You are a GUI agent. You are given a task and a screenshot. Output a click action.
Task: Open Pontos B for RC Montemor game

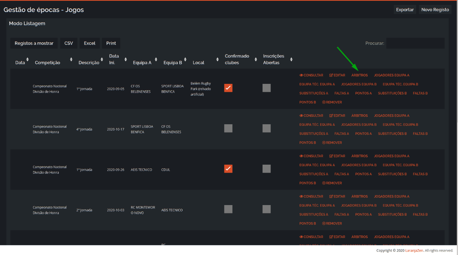(x=308, y=224)
